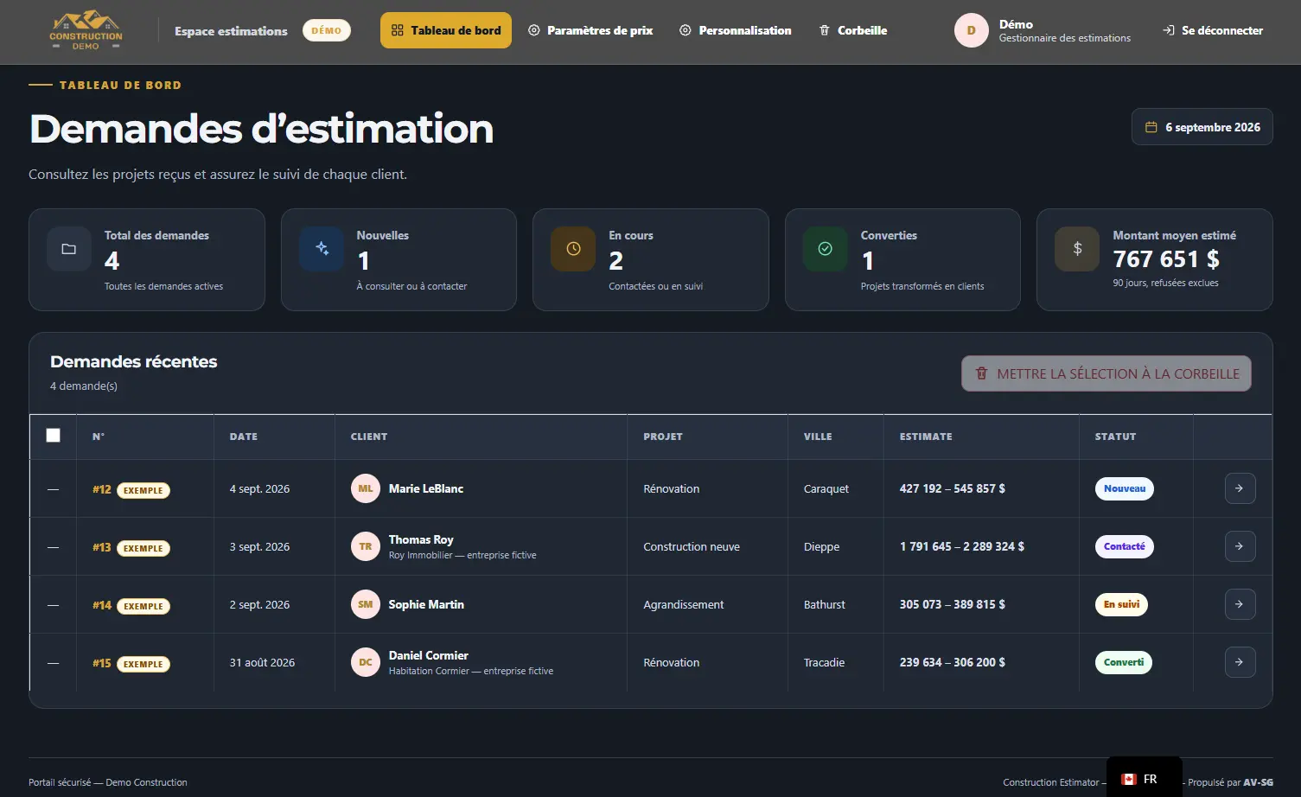Click the Agrandissement project cell
1301x797 pixels.
click(684, 604)
